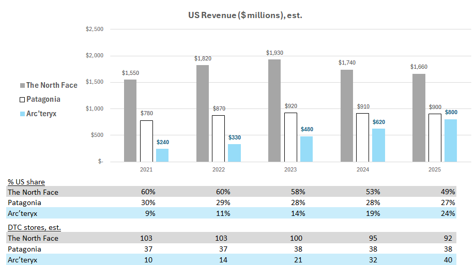Select the 21 cell for Arc'teryx stores
The image size is (475, 265).
pyautogui.click(x=298, y=260)
